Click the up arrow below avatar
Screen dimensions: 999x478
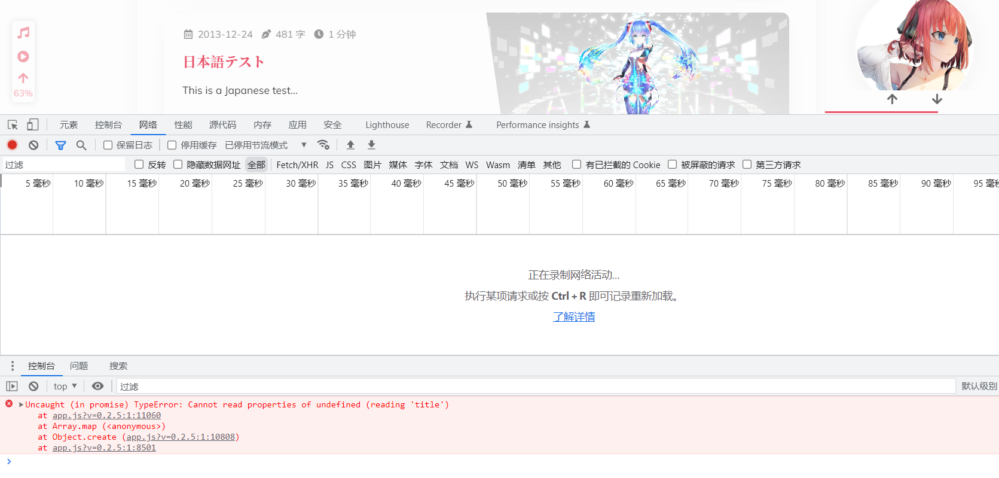[x=892, y=99]
